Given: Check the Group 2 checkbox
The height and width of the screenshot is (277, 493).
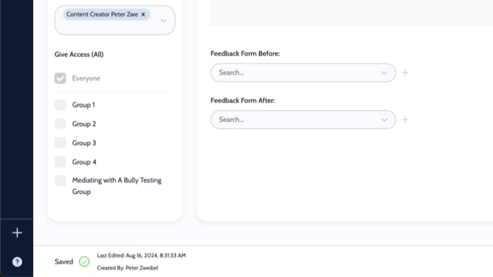Looking at the screenshot, I should (x=60, y=124).
